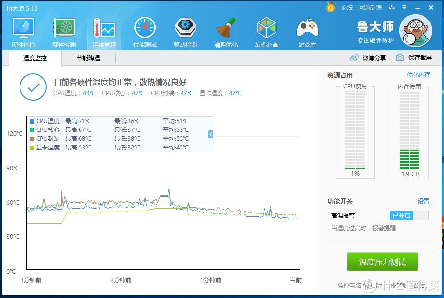444x298 pixels.
Task: Toggle the green CPU核心 legend marker
Action: click(32, 130)
